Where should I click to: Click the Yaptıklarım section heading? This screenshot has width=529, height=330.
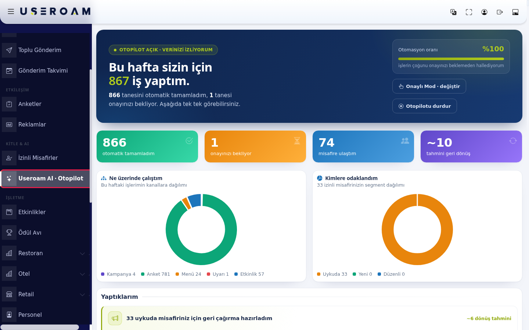(119, 297)
